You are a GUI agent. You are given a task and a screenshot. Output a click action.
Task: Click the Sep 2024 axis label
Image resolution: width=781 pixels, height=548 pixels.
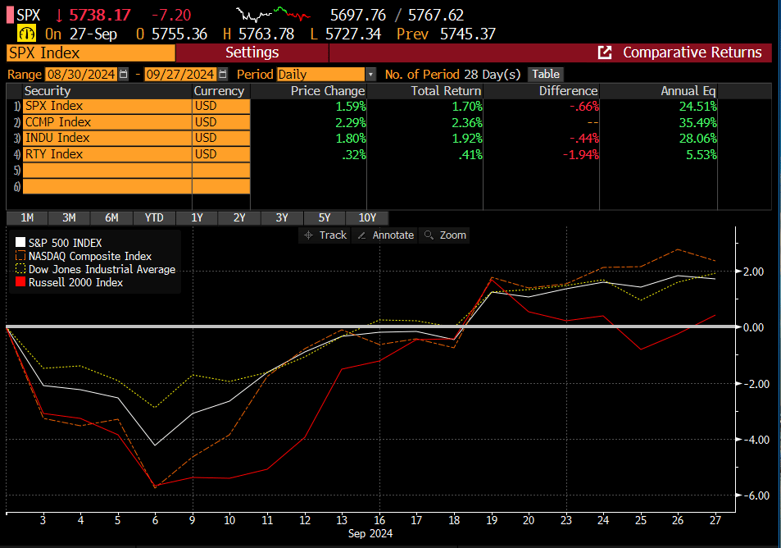tap(370, 533)
